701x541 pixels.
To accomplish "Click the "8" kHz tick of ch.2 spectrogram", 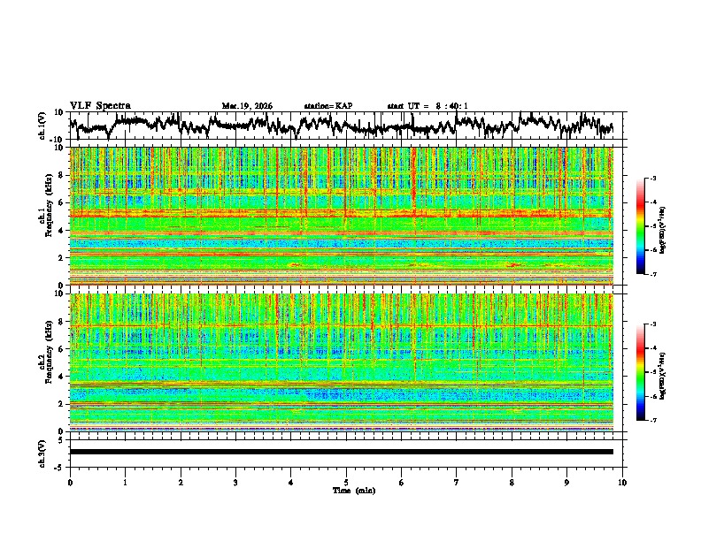I will 62,322.
